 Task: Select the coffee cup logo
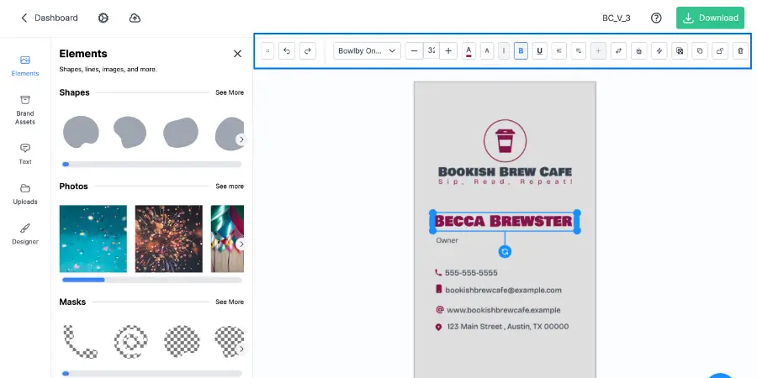[x=505, y=141]
